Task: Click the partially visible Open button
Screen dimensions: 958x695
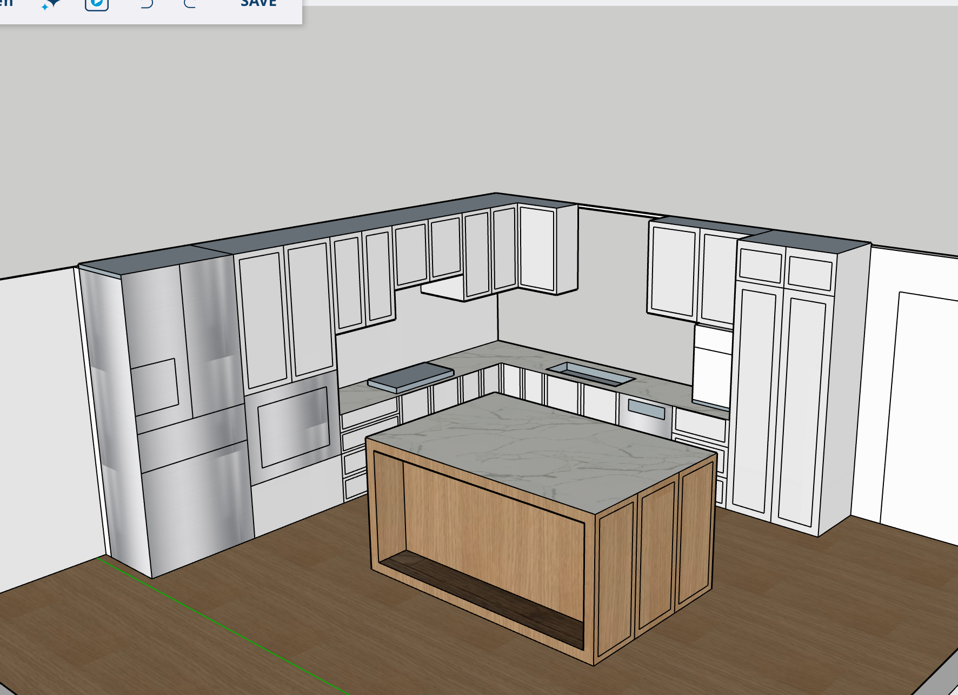Action: (x=6, y=3)
